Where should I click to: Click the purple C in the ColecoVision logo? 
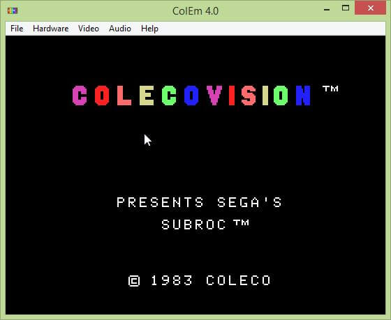(80, 96)
